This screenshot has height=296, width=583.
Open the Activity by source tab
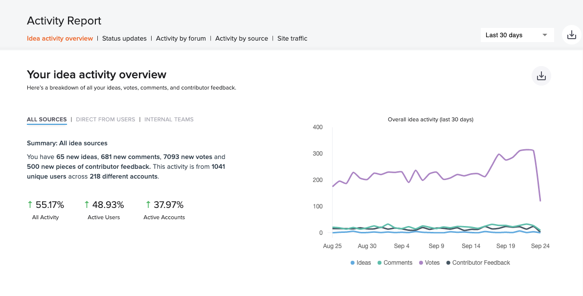click(242, 39)
